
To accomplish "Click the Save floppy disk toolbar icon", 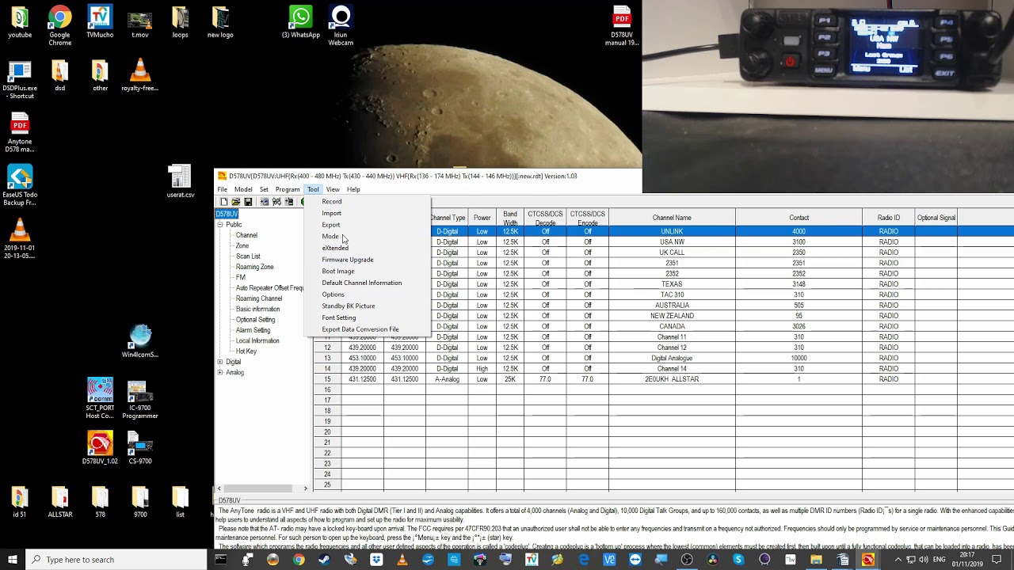I will click(248, 202).
